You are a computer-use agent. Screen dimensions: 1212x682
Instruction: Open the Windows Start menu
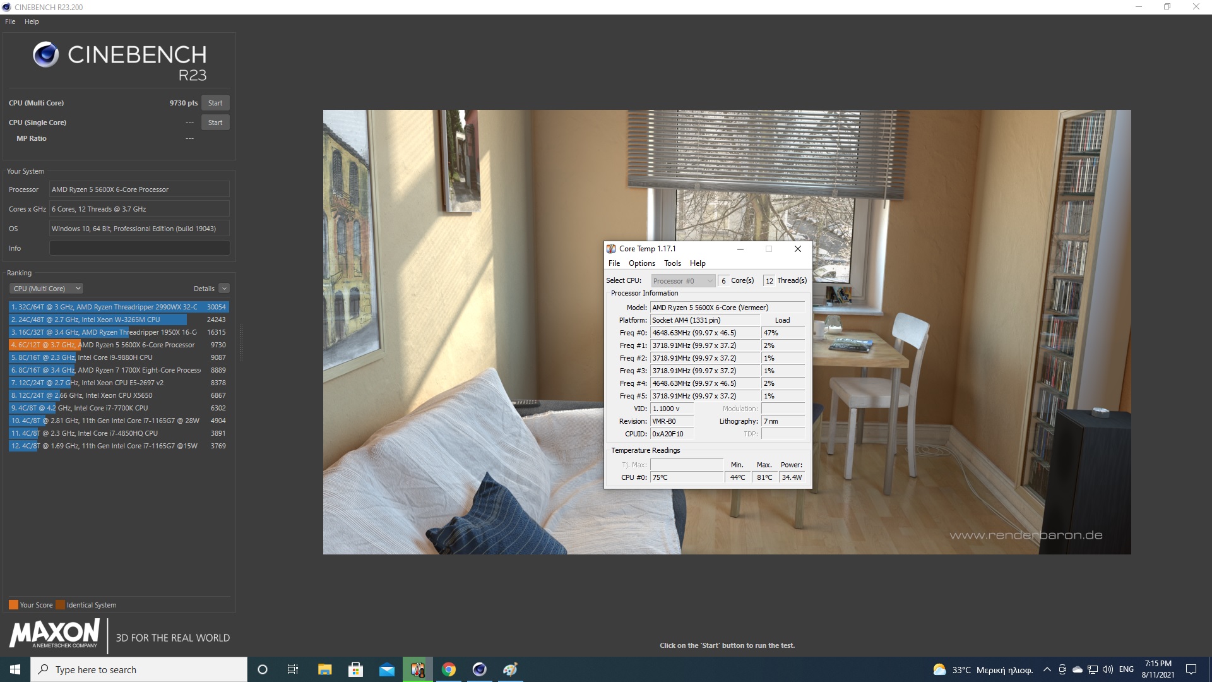pos(15,669)
